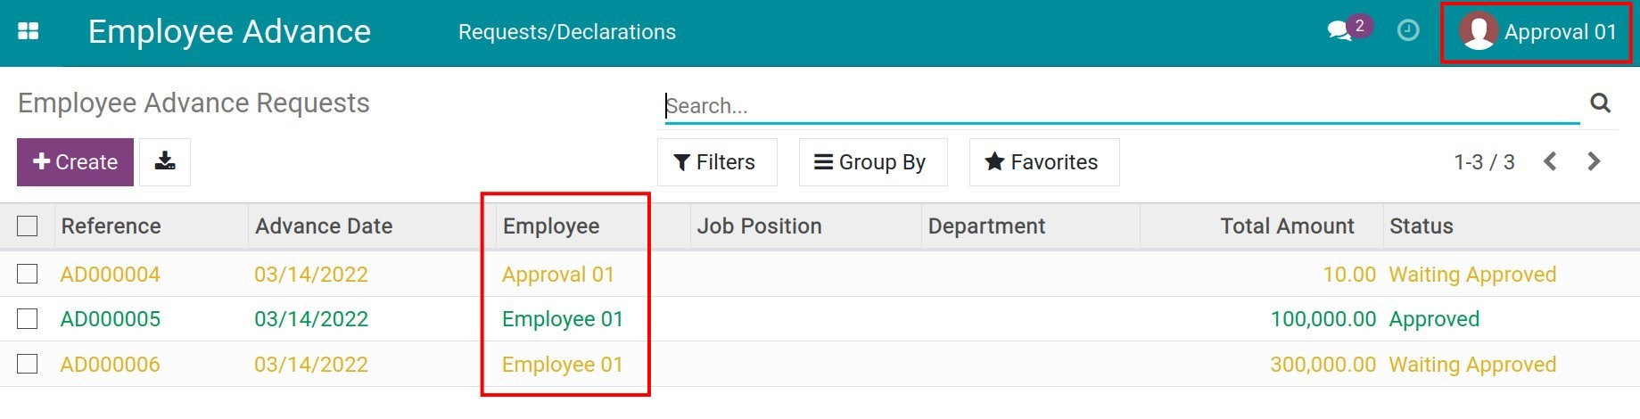Click the search magnifier icon

1601,103
